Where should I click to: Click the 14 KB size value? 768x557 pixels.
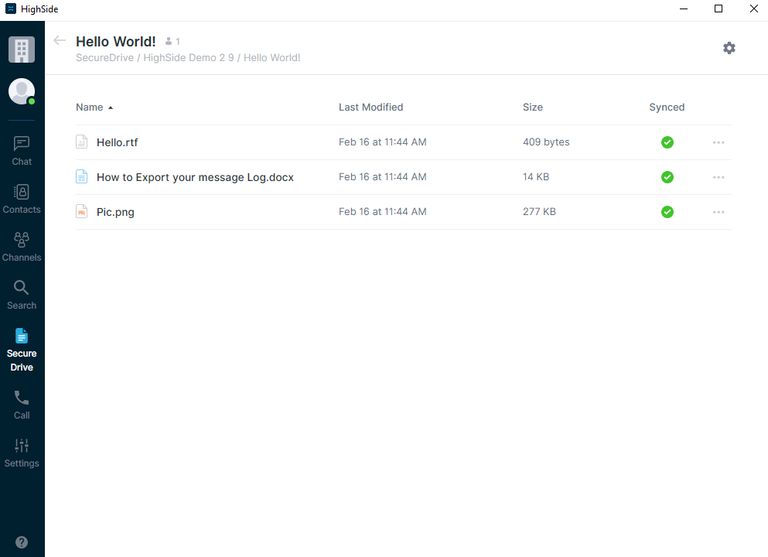pos(536,177)
